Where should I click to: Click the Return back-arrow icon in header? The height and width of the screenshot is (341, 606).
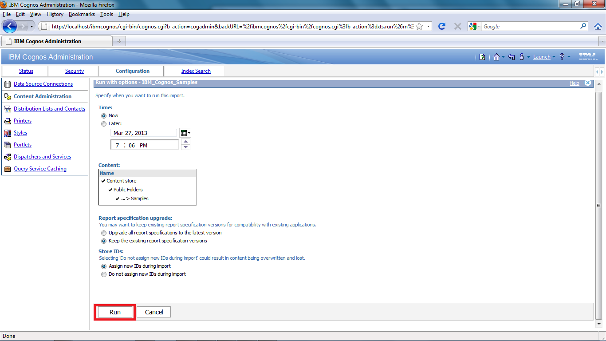pos(512,57)
